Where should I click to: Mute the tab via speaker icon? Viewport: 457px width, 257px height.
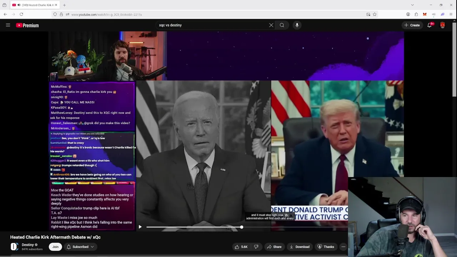point(19,5)
